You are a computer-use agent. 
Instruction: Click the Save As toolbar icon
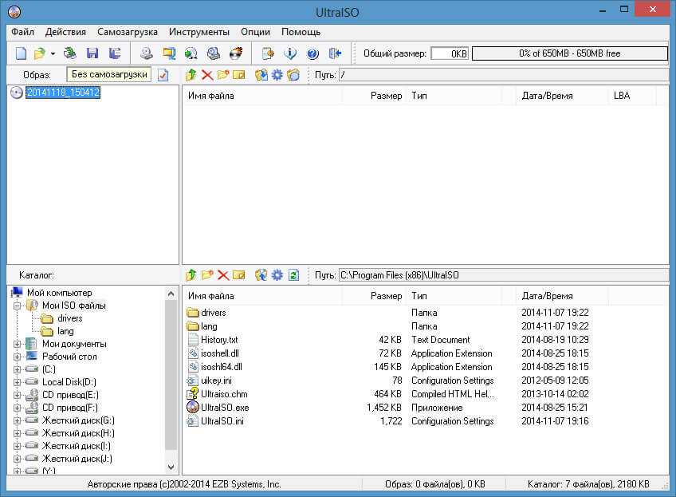coord(115,53)
